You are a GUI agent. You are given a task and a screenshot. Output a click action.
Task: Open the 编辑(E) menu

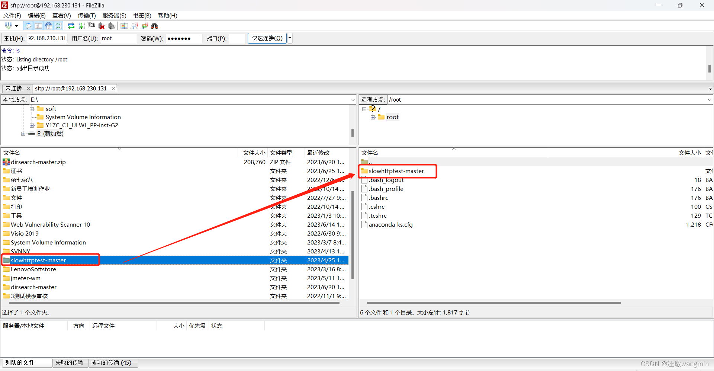(37, 16)
